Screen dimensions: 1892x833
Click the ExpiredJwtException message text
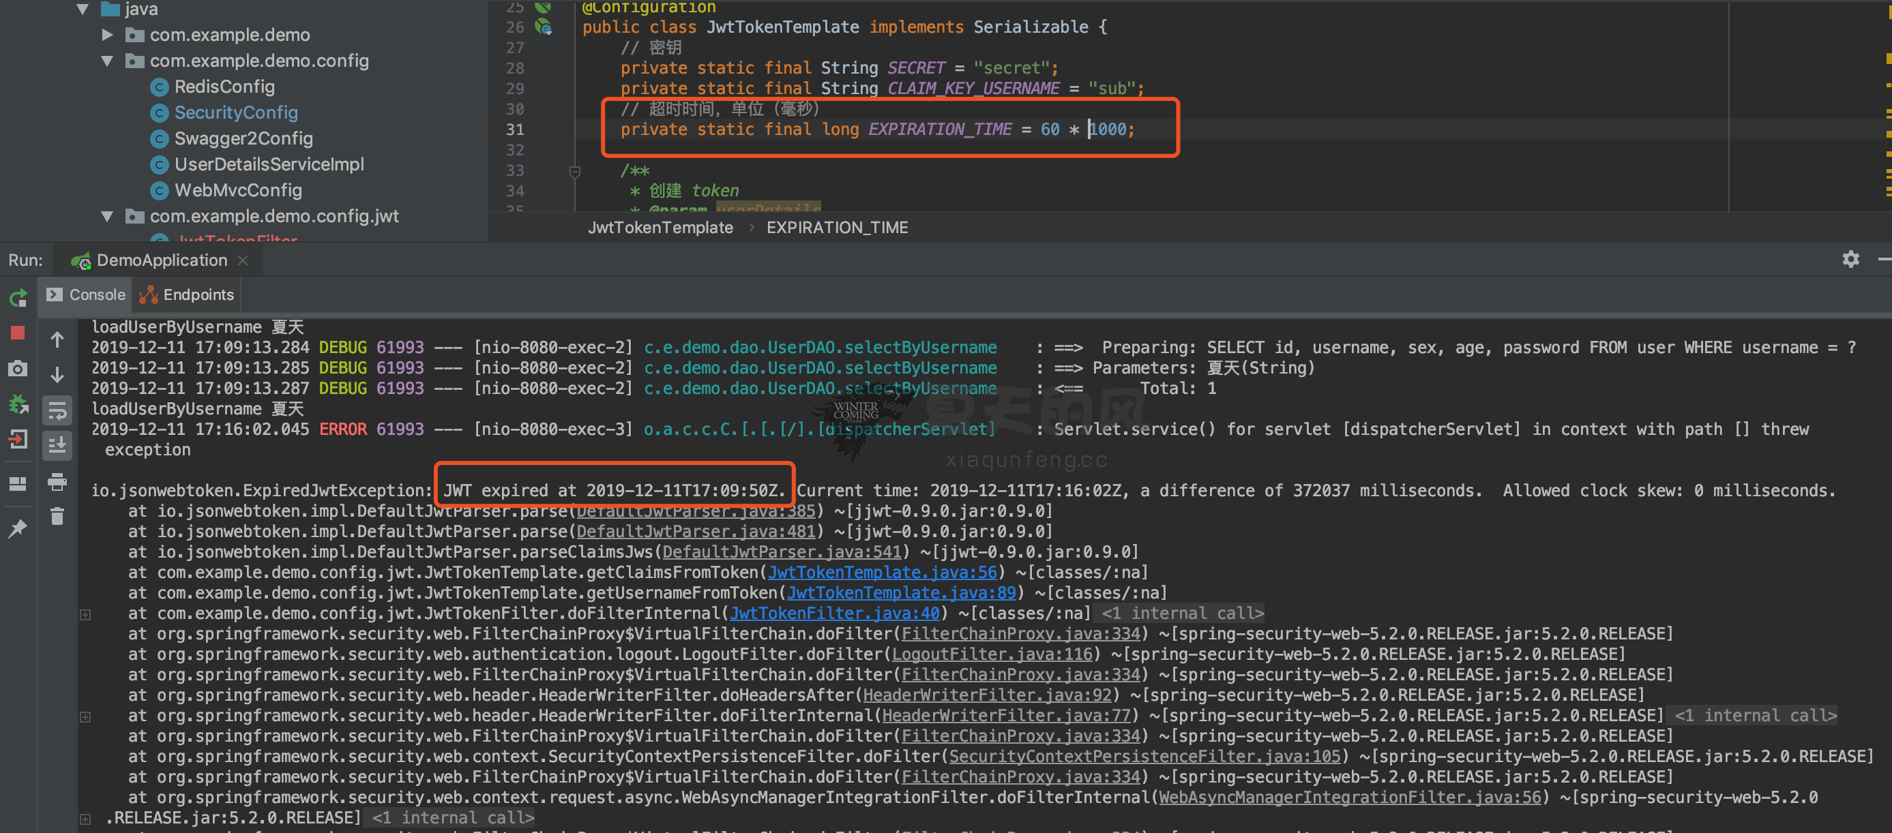(963, 490)
